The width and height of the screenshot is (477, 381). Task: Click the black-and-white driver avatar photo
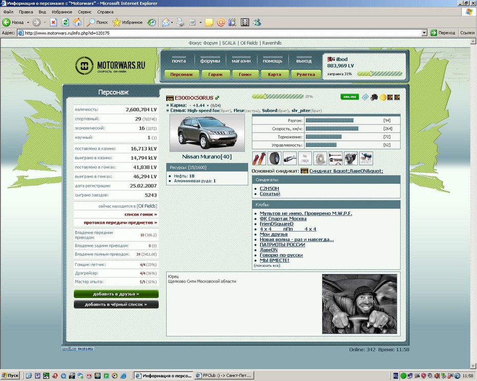click(360, 304)
